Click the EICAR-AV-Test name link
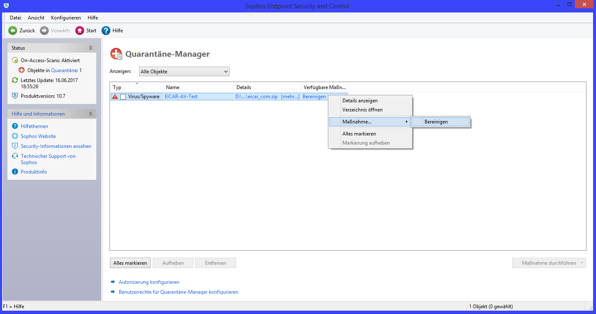The height and width of the screenshot is (314, 596). coord(181,97)
